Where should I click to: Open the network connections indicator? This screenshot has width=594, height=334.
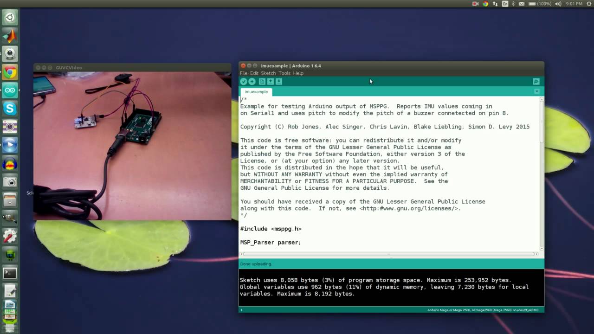point(496,4)
